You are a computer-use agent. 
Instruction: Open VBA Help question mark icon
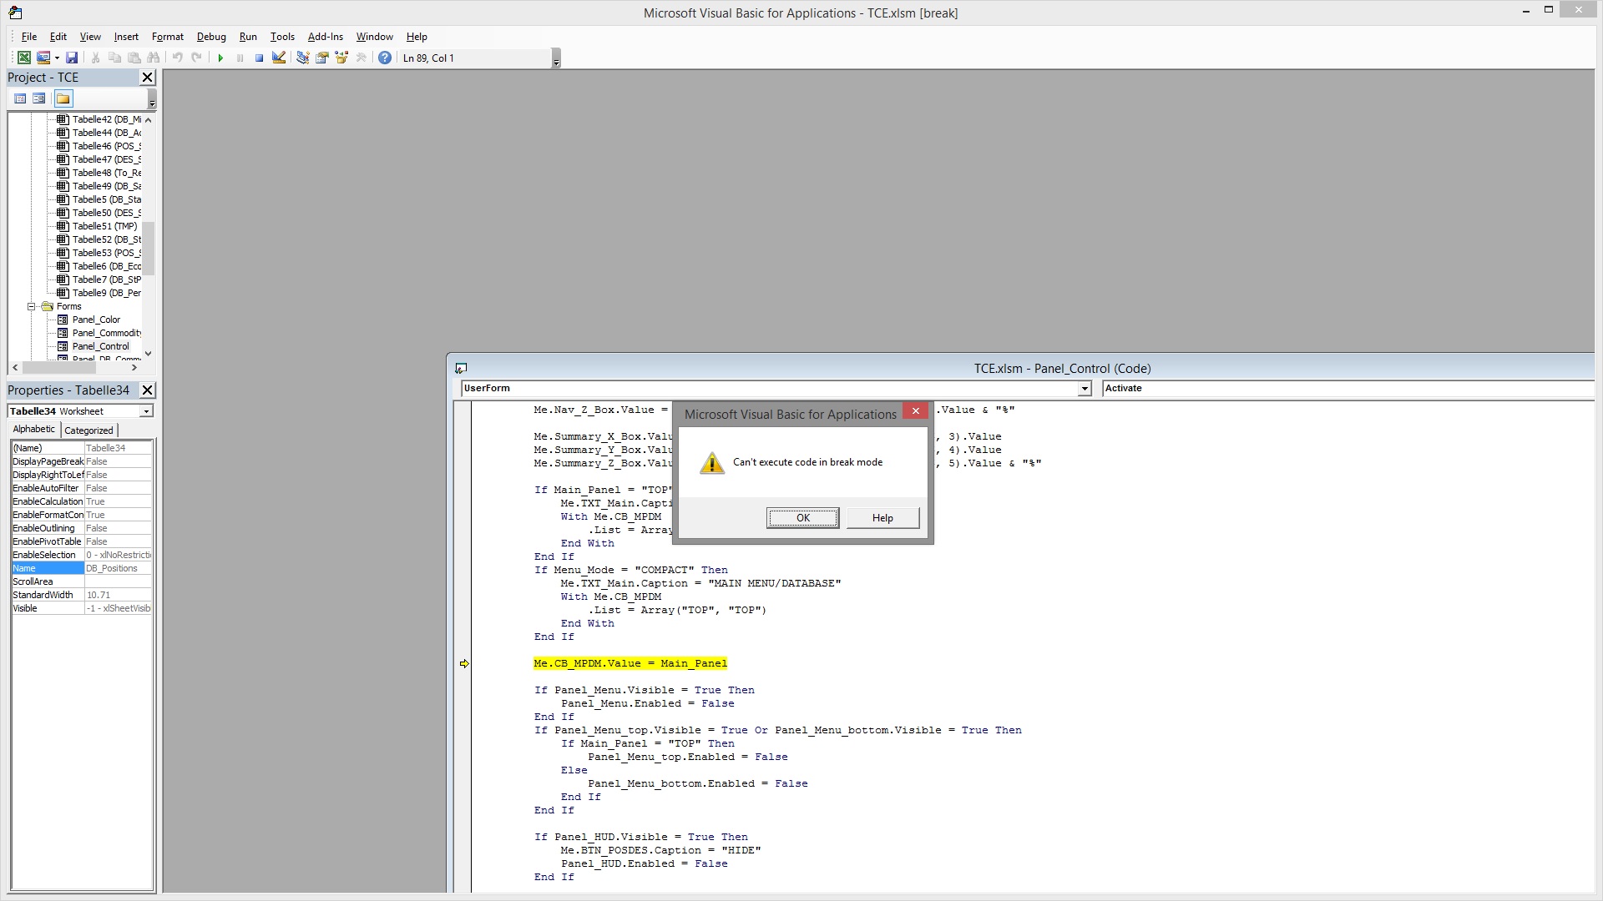[x=385, y=58]
